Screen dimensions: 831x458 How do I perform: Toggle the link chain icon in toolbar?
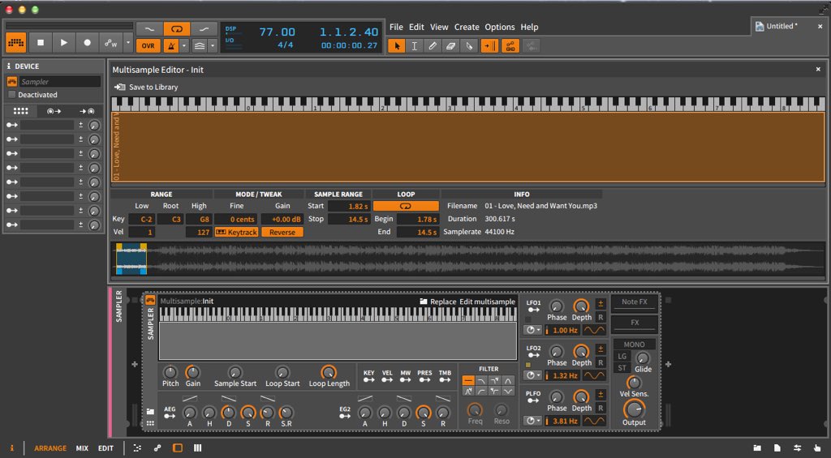pyautogui.click(x=510, y=46)
